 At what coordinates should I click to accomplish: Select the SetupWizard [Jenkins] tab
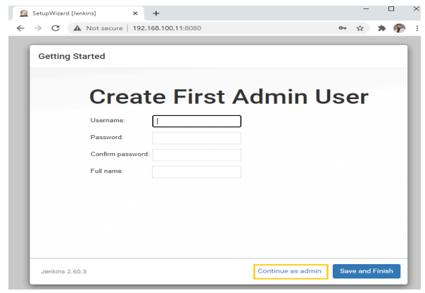(77, 13)
